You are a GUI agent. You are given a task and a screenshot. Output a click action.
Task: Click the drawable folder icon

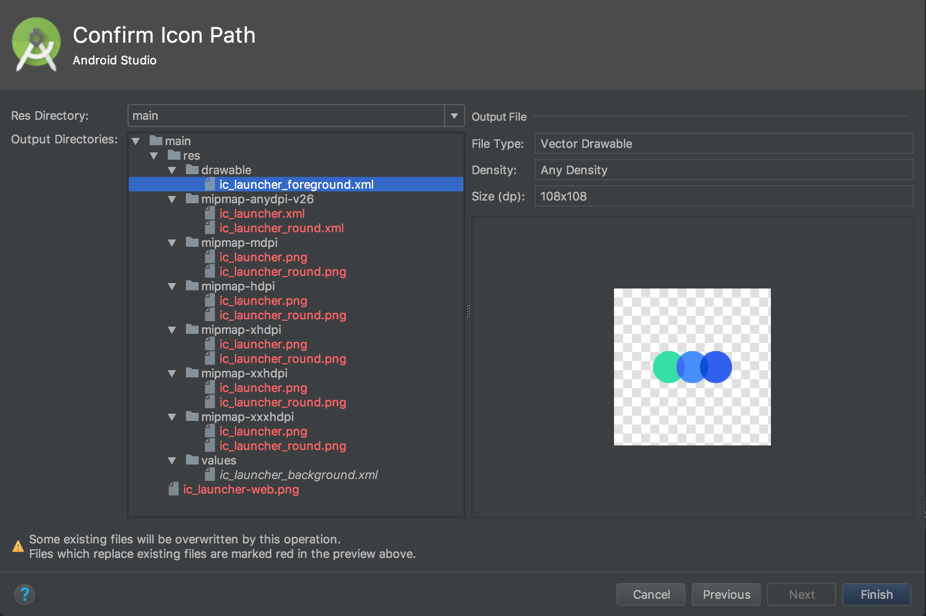coord(192,169)
